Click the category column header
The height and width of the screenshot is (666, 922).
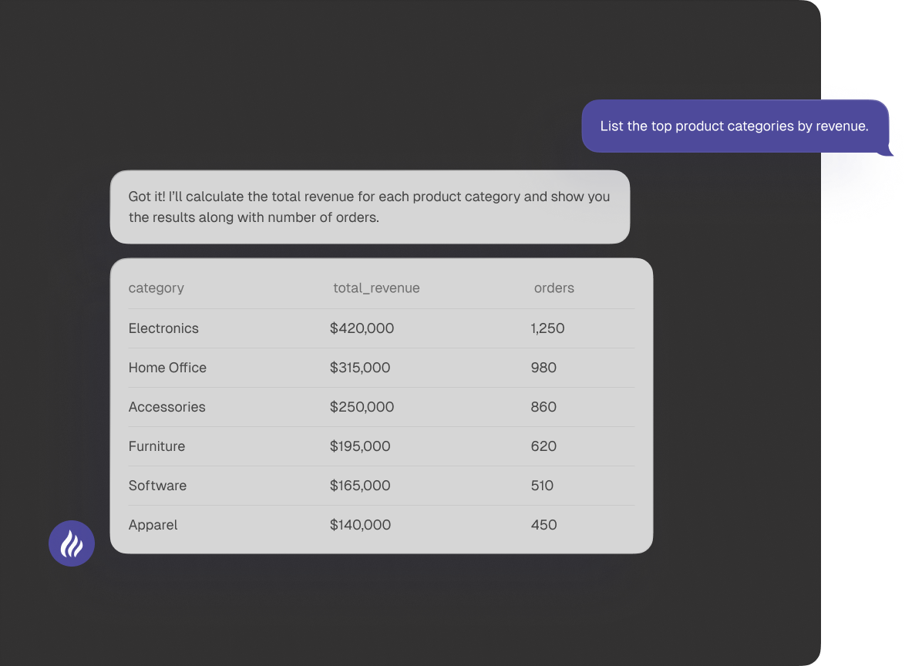click(156, 288)
